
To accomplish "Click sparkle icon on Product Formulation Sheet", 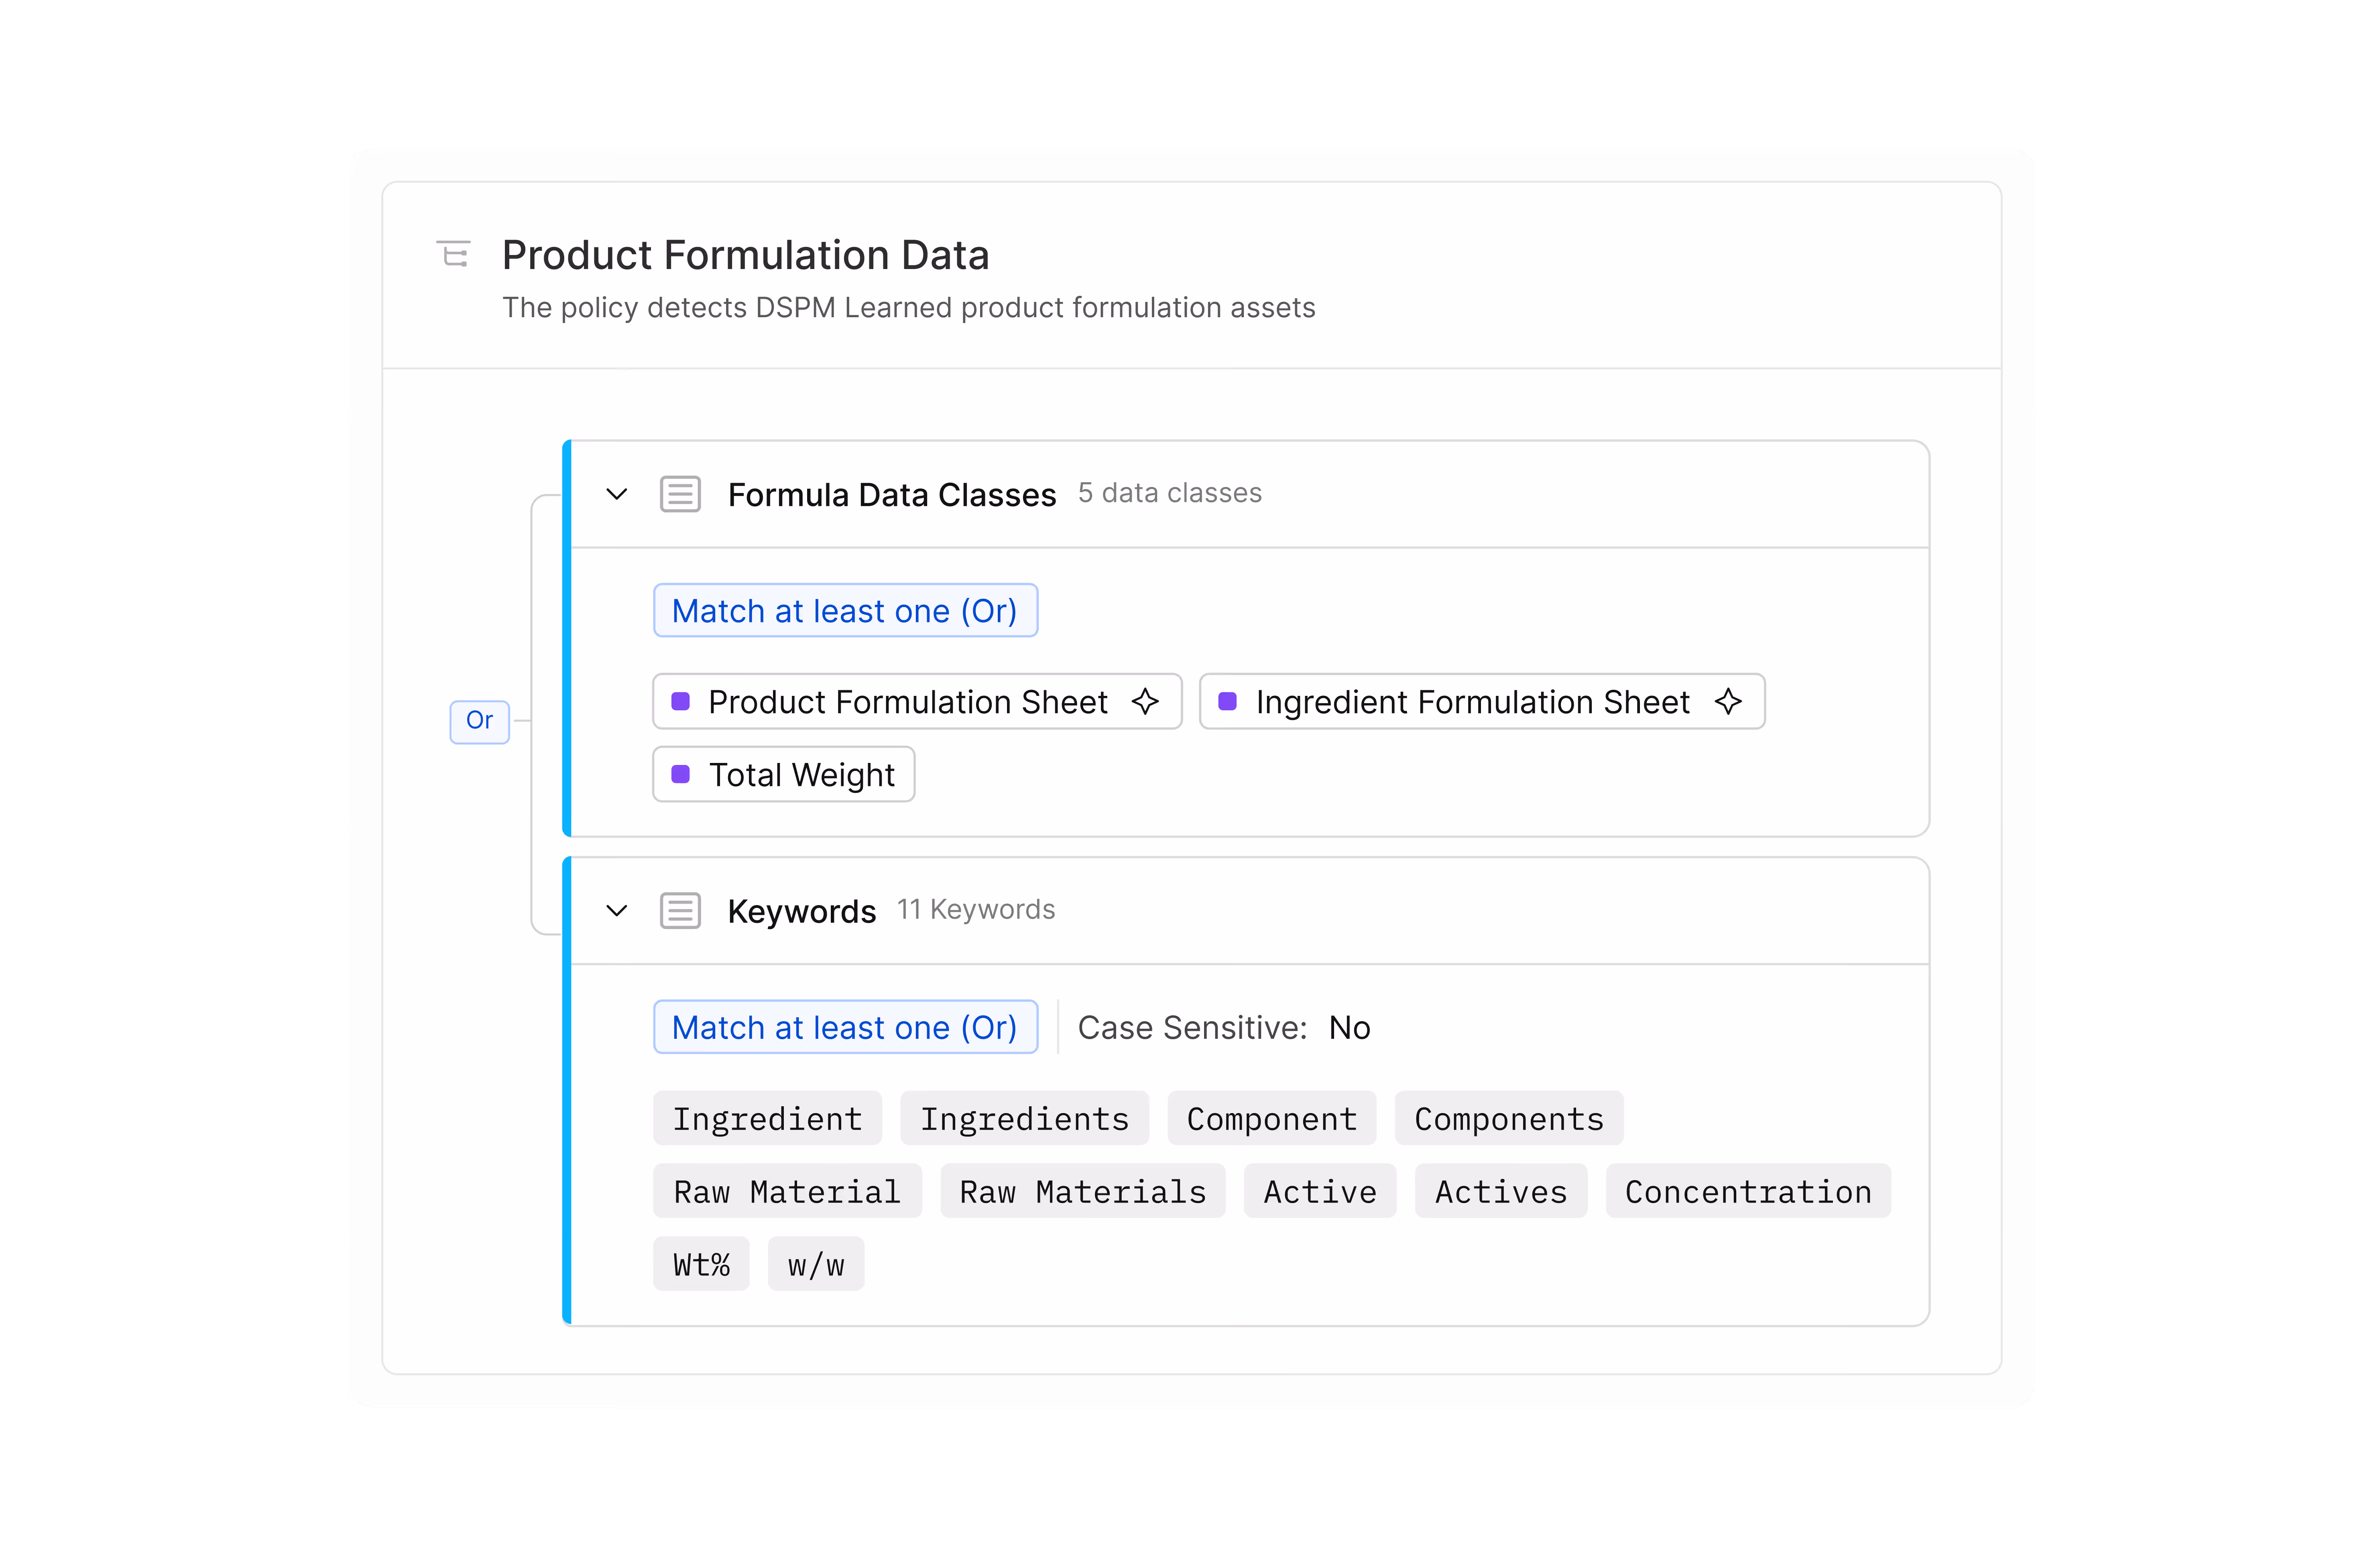I will tap(1146, 702).
